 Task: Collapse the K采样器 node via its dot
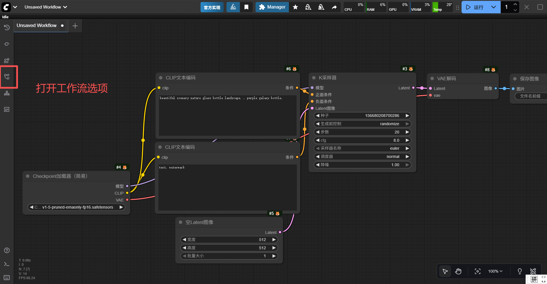tap(314, 78)
